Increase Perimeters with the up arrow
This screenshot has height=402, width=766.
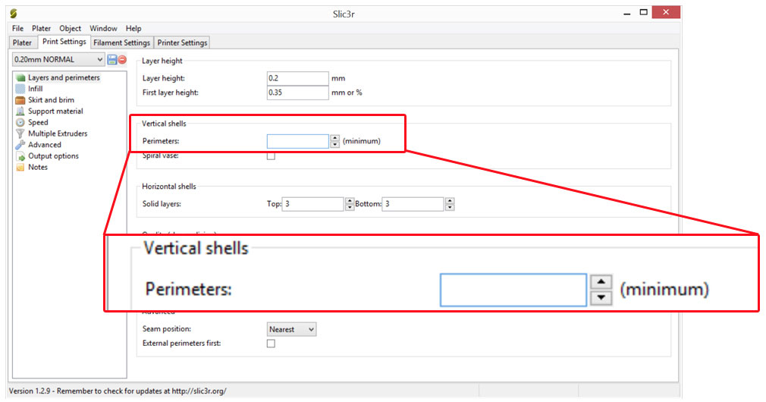[334, 138]
